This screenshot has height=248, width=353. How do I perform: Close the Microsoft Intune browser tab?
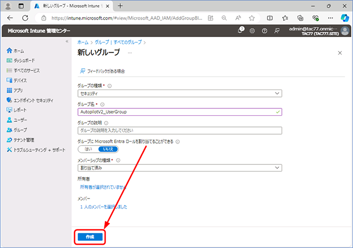pos(107,6)
